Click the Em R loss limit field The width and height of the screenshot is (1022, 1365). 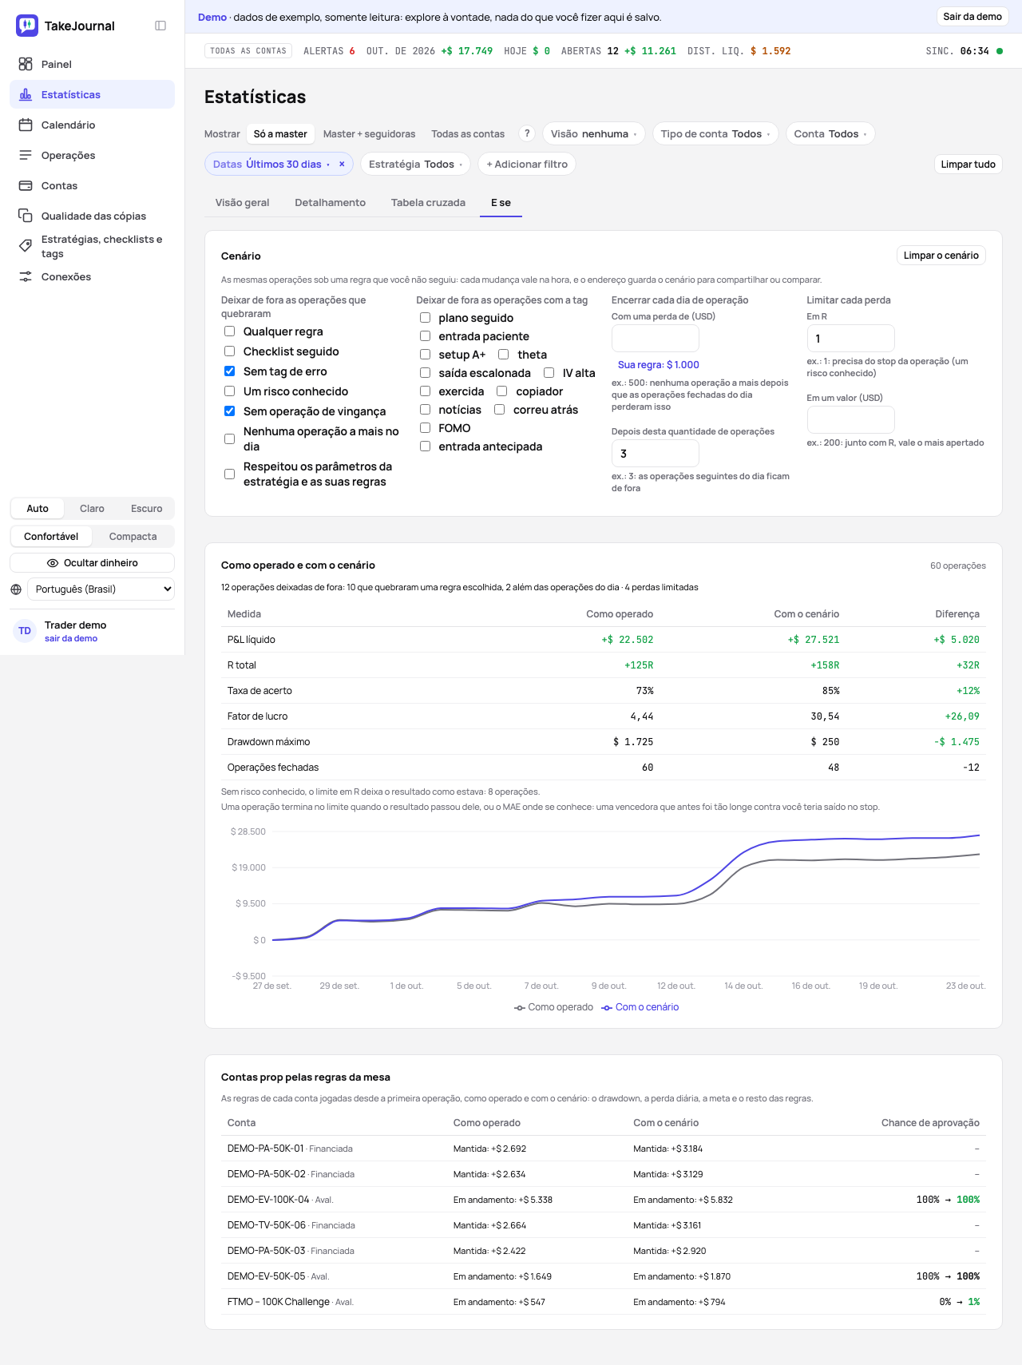point(850,339)
